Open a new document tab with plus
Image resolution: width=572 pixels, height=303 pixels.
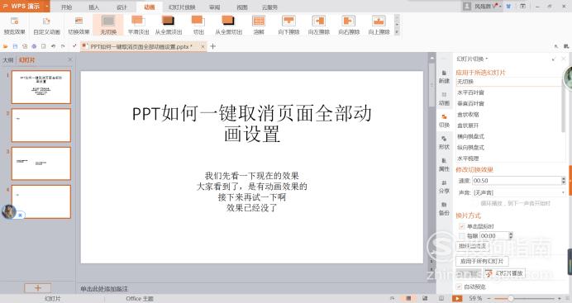(212, 46)
